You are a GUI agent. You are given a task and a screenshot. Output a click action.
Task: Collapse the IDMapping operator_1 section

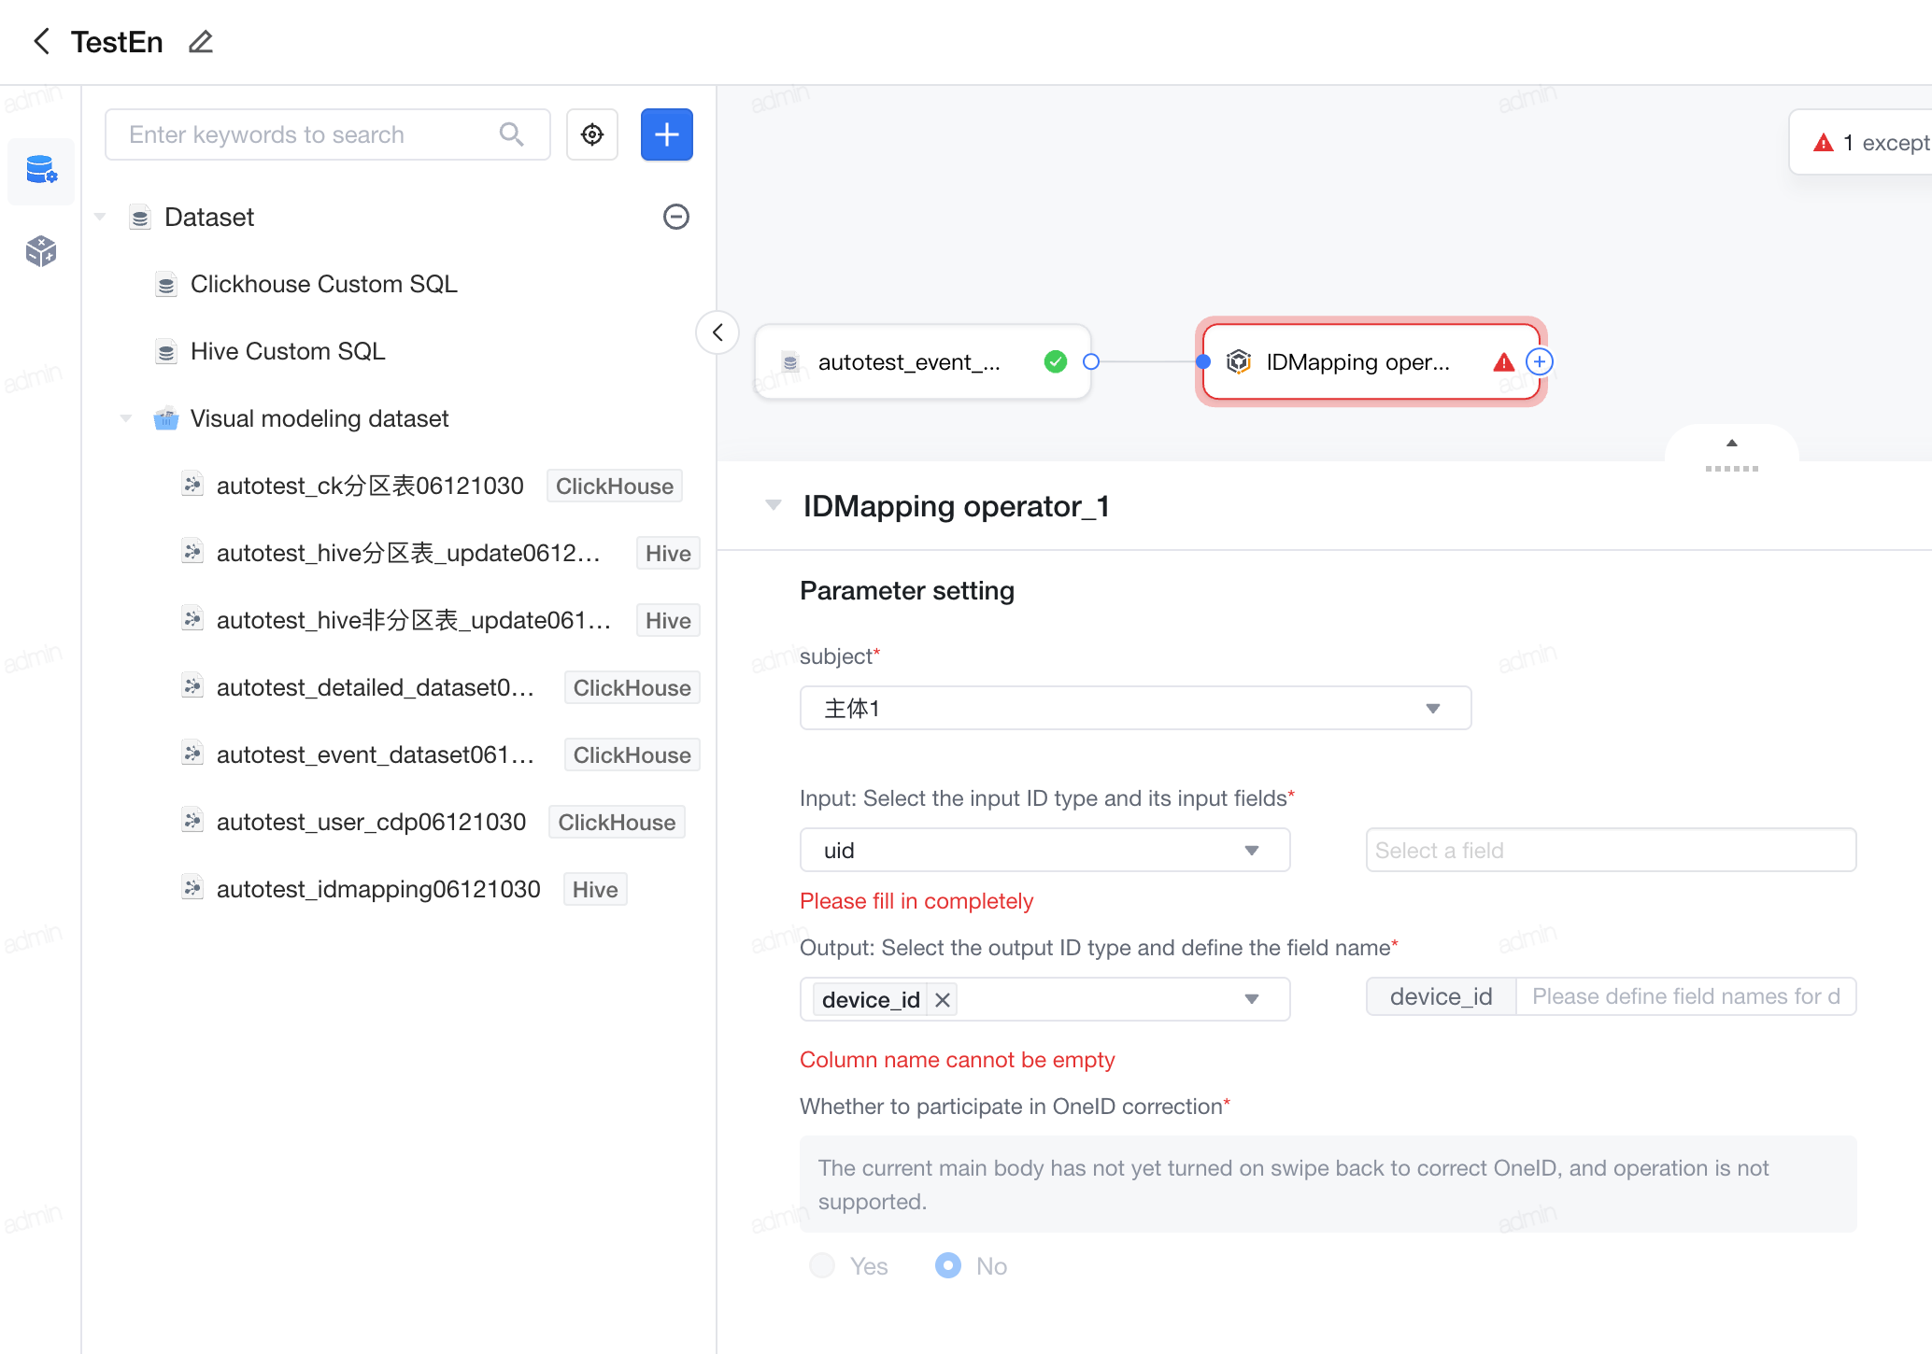774,505
